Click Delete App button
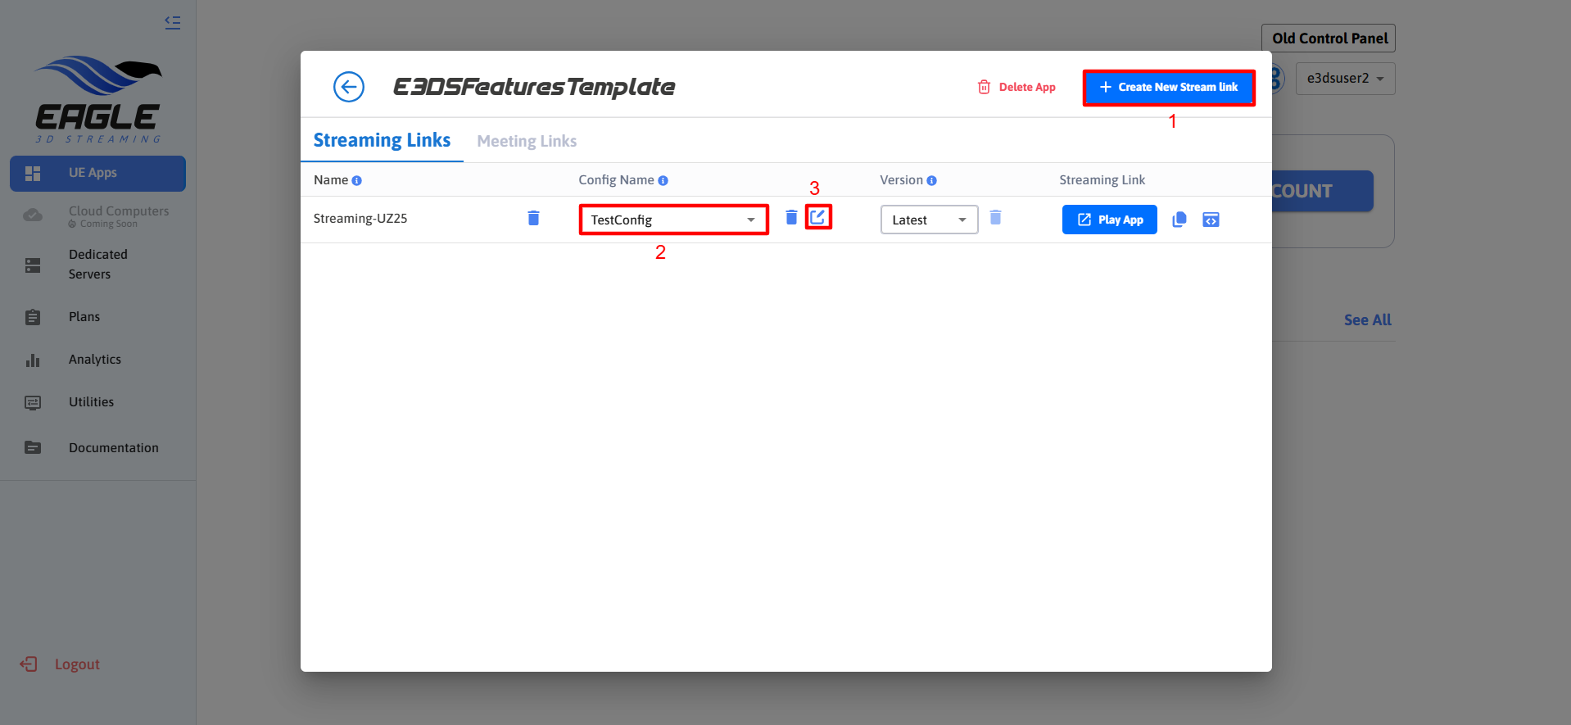Image resolution: width=1571 pixels, height=725 pixels. pos(1016,88)
